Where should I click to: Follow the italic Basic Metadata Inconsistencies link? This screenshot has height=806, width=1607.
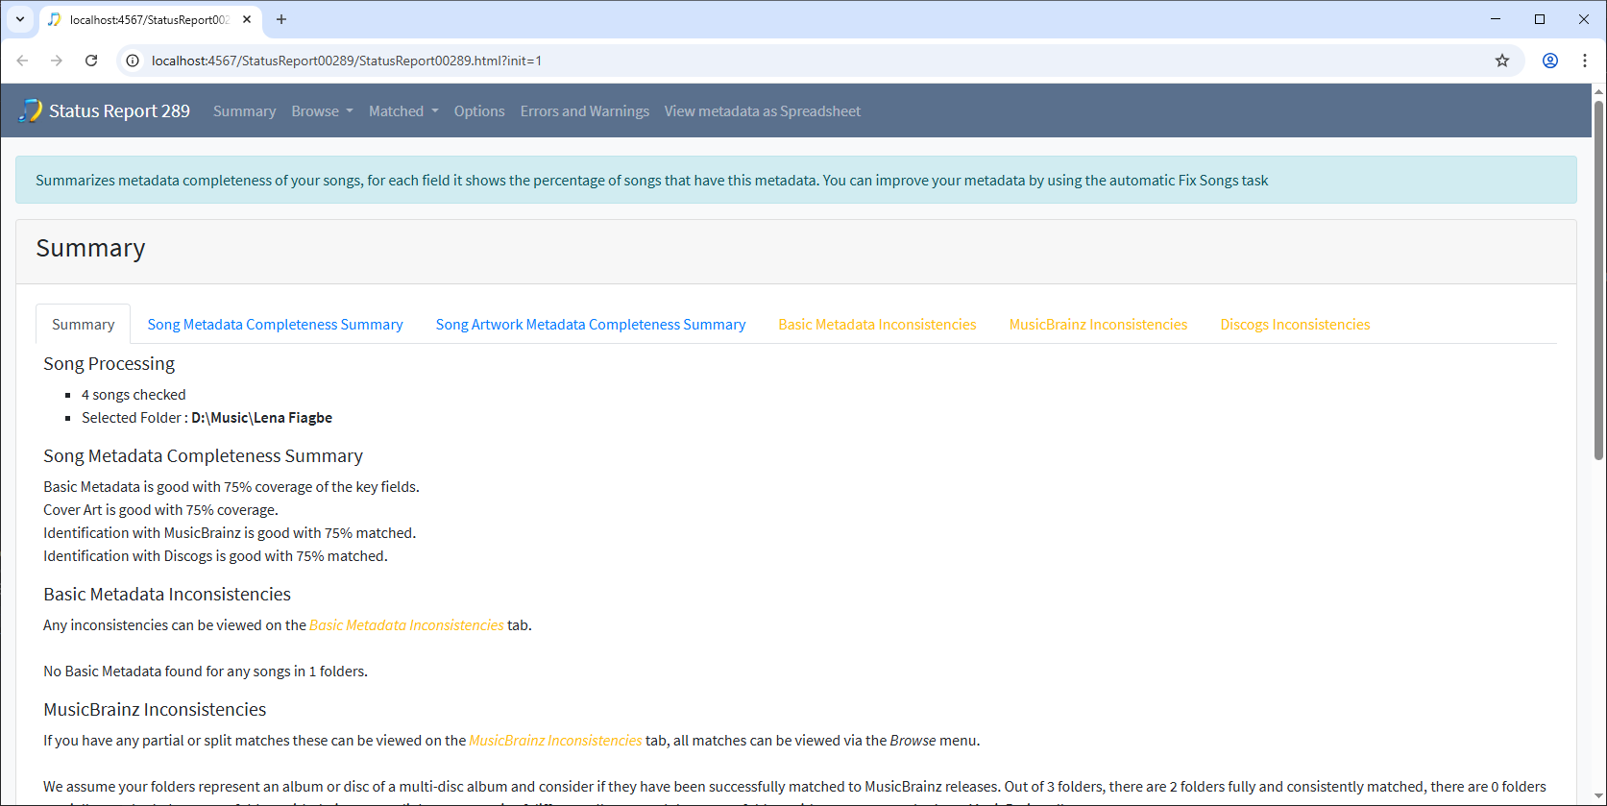point(406,625)
